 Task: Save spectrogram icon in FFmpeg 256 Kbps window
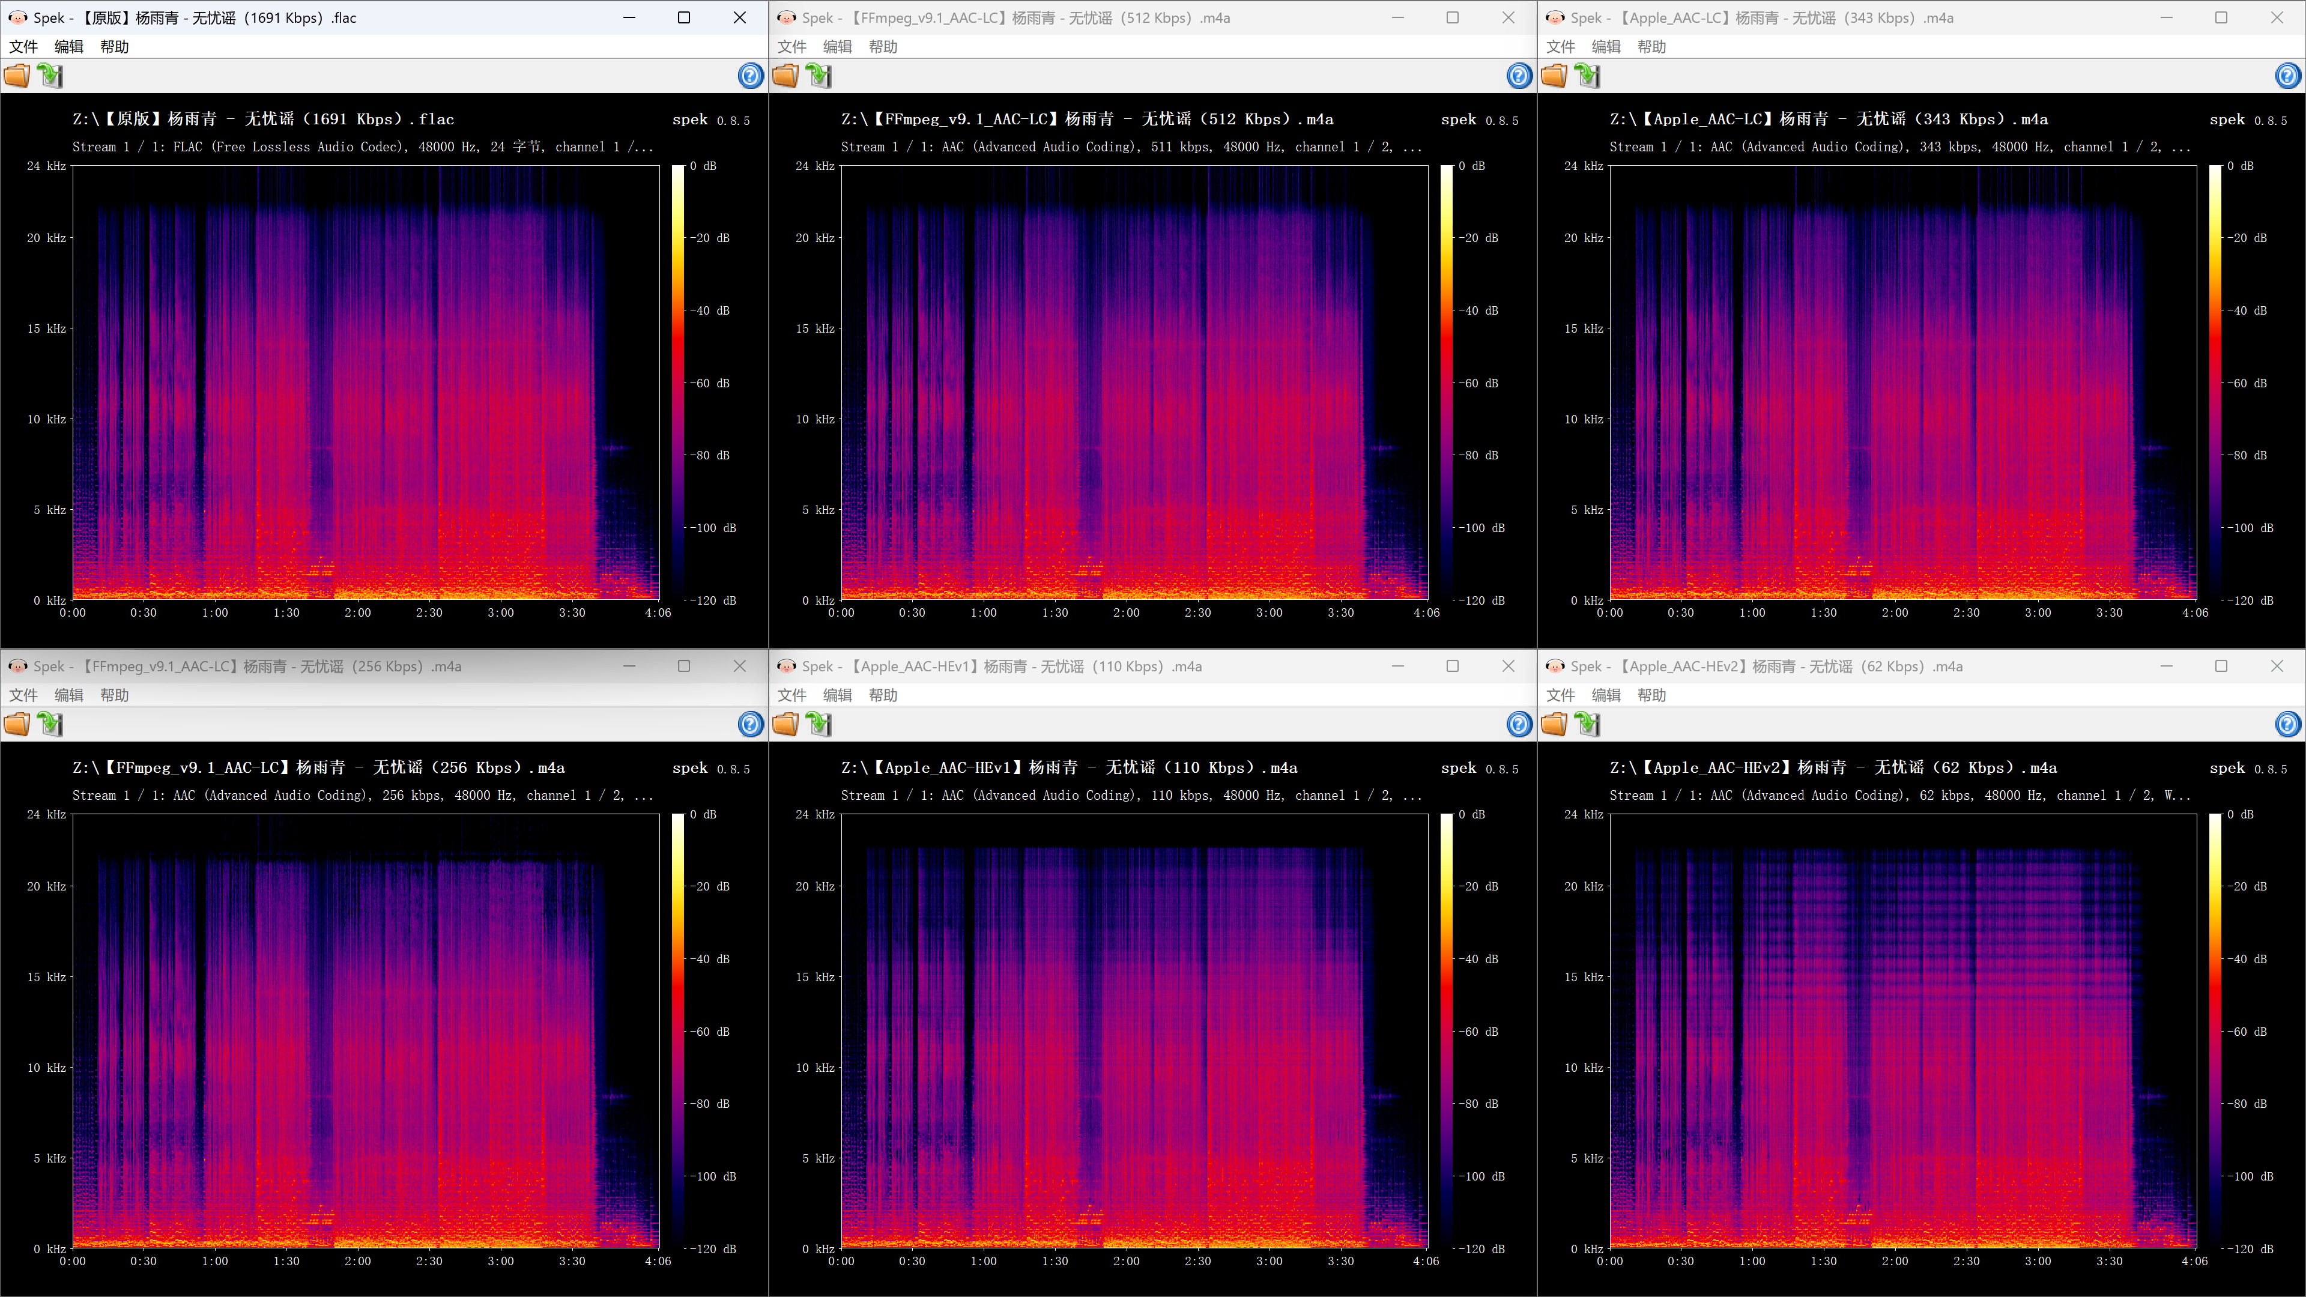50,724
